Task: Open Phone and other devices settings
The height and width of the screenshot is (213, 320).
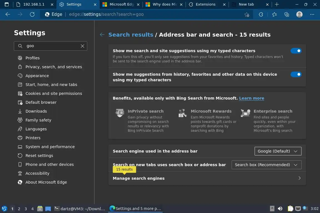Action: (x=49, y=164)
